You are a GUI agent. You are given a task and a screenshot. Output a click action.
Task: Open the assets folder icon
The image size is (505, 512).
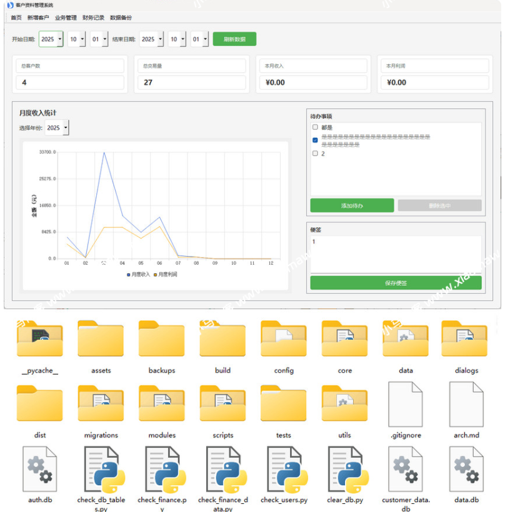coord(101,340)
